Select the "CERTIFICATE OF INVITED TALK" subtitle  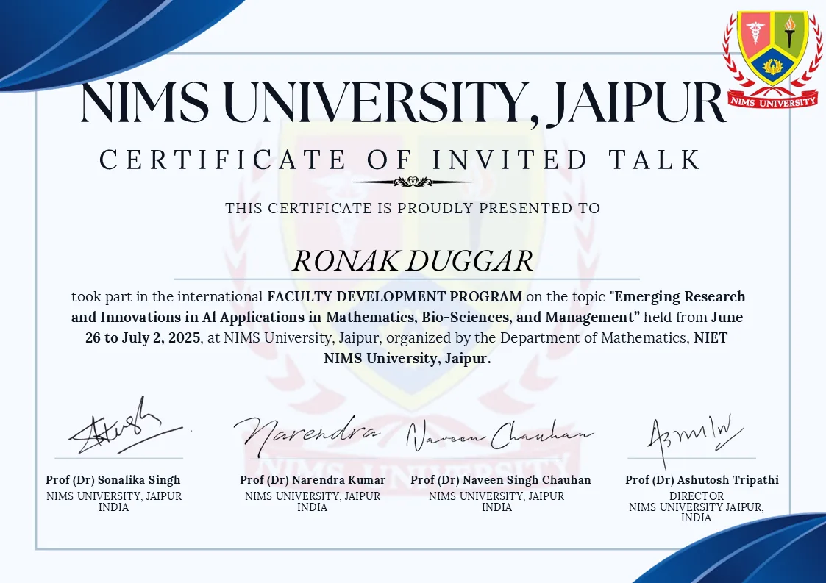[400, 160]
